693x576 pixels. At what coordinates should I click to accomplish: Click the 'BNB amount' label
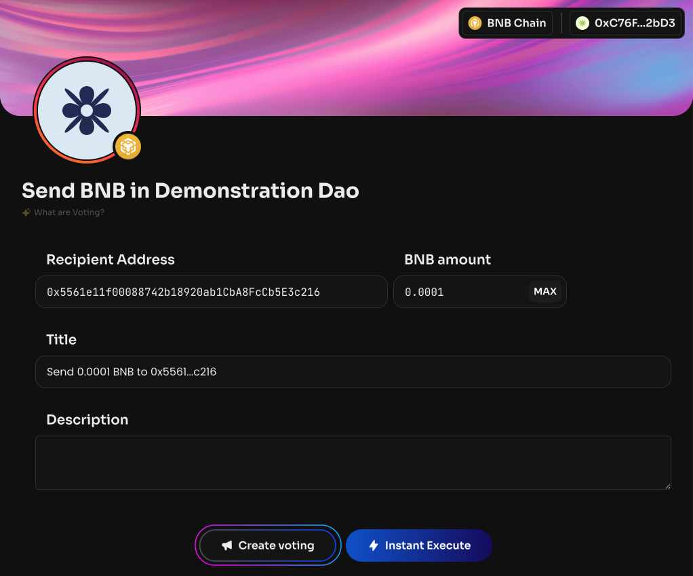[x=448, y=259]
